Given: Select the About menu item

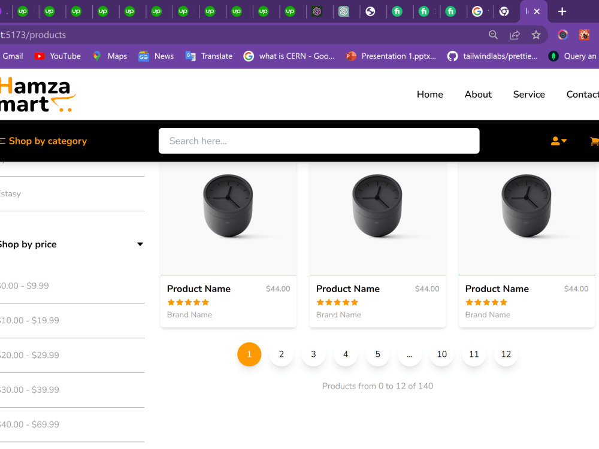Looking at the screenshot, I should click(x=478, y=94).
